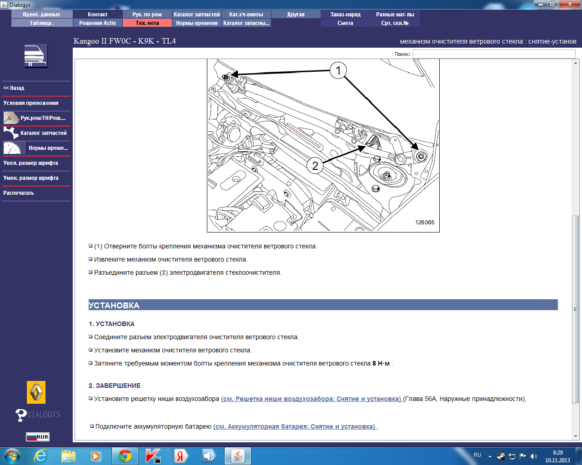Switch RU input language indicator
The width and height of the screenshot is (582, 465).
point(477,455)
